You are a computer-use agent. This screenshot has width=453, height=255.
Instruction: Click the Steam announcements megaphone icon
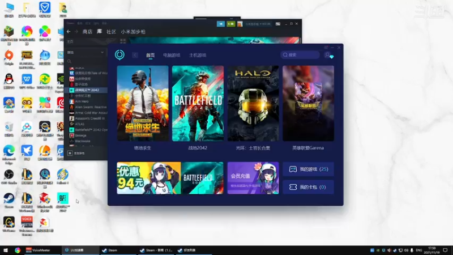(x=221, y=24)
